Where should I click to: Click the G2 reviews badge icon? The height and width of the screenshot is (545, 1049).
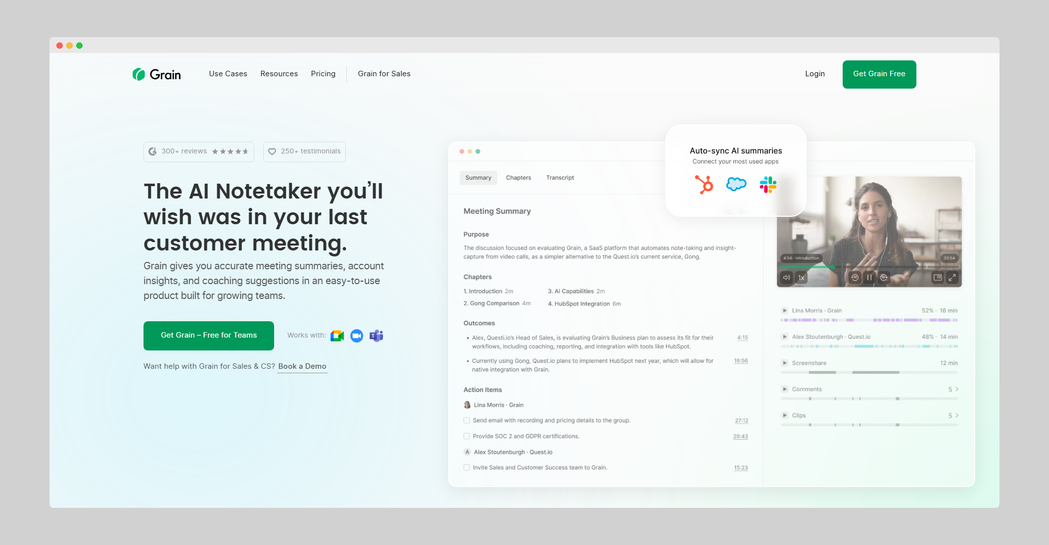tap(153, 151)
